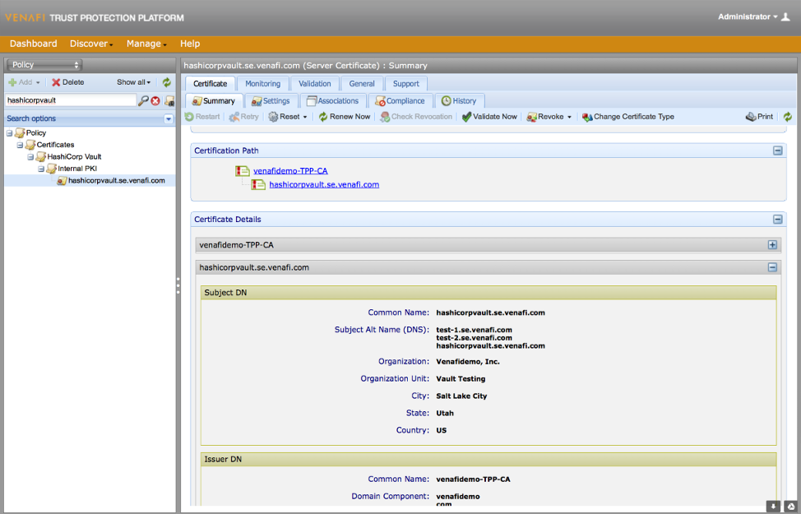Click Renew Now
Image resolution: width=801 pixels, height=514 pixels.
345,117
